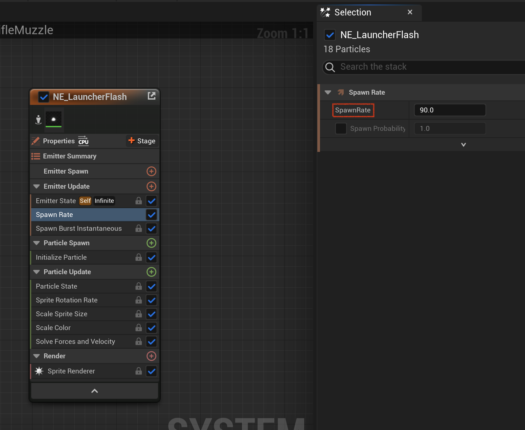Disable Solve Forces and Velocity module
Screen dimensions: 525x430
click(x=151, y=342)
